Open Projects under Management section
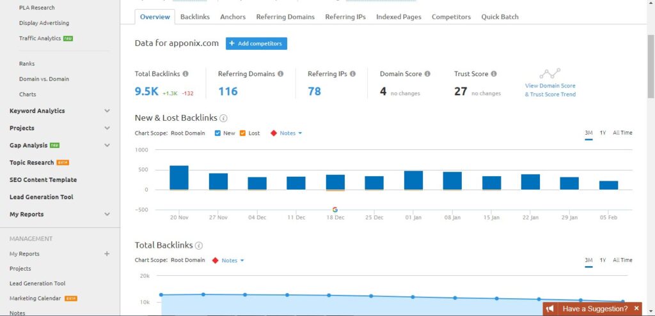The image size is (655, 316). click(x=20, y=269)
